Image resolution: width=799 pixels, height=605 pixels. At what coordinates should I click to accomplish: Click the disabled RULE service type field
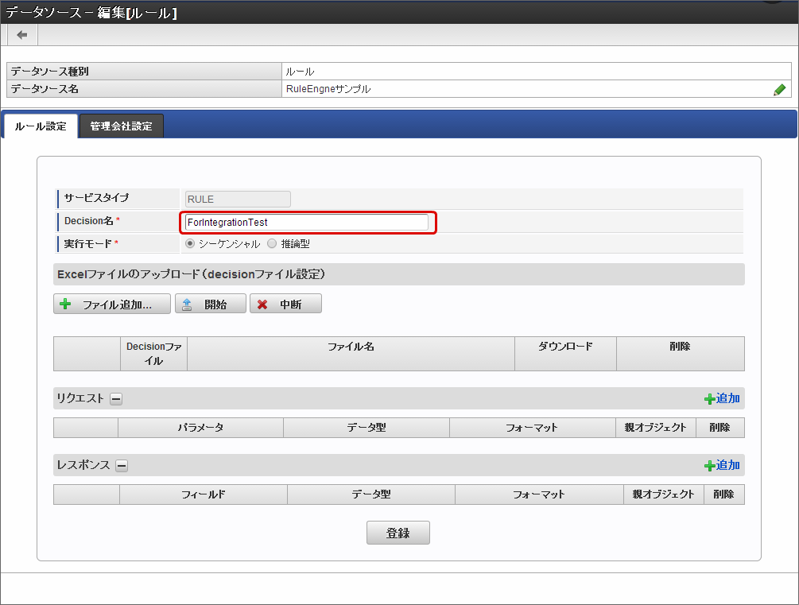(x=238, y=200)
